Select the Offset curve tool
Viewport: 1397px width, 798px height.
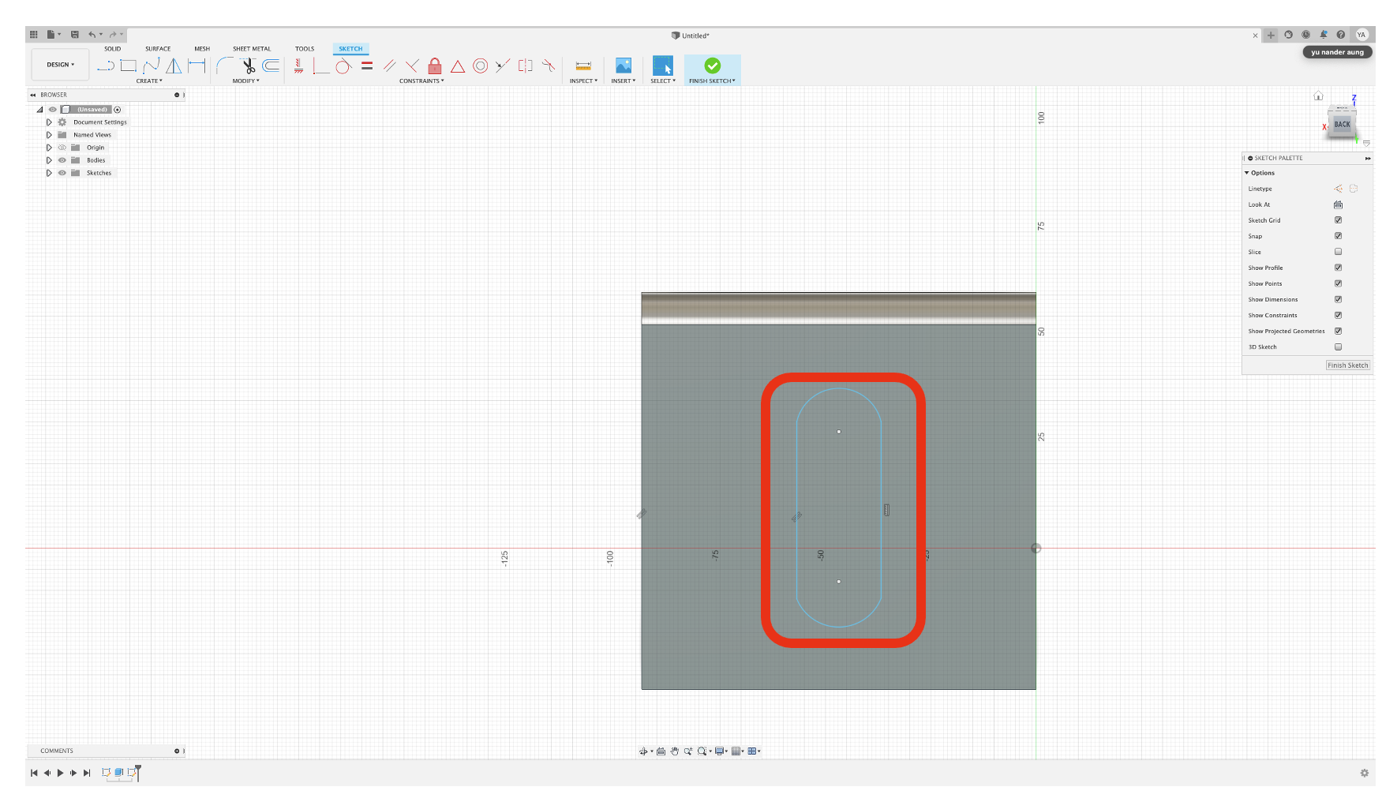tap(271, 66)
